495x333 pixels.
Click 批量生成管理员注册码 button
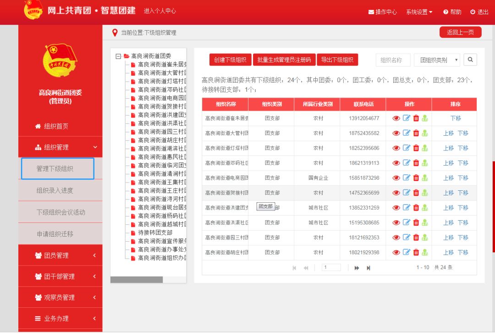[284, 60]
